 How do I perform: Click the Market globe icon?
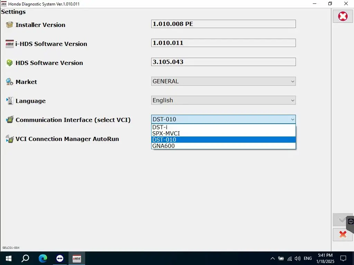pyautogui.click(x=9, y=82)
